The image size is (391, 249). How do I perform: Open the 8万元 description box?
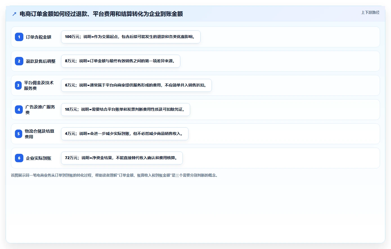pos(121,61)
